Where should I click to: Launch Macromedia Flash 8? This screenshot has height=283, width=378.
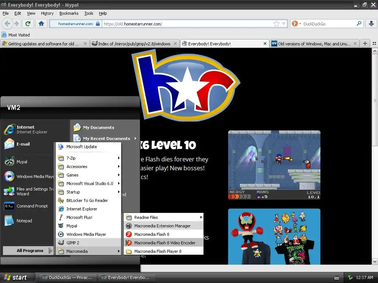pos(164,234)
